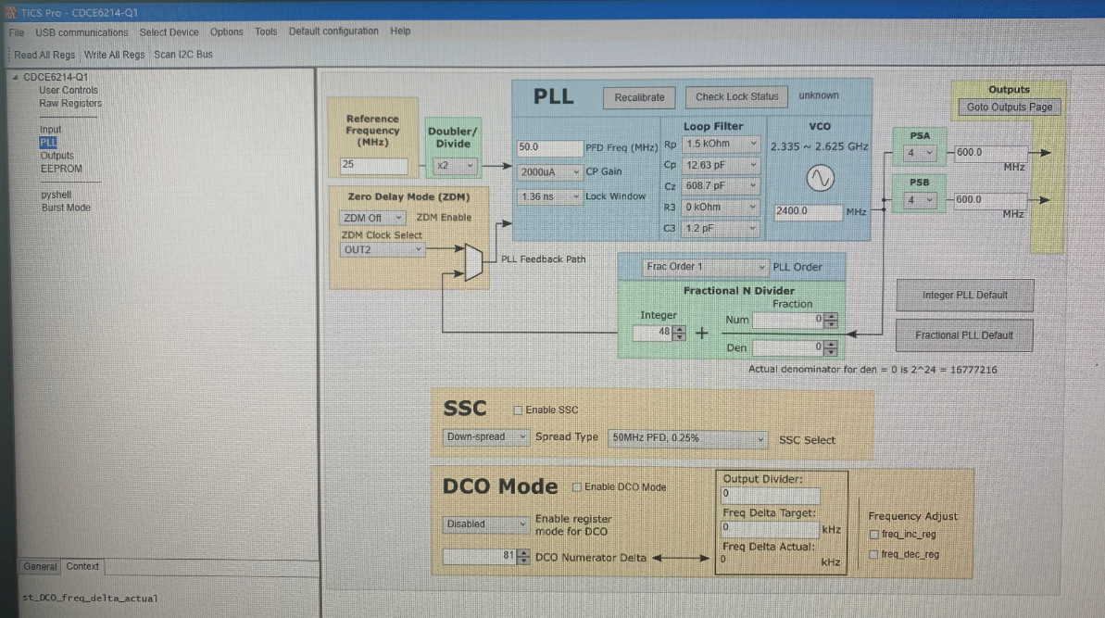Open the PSB divider dropdown
Viewport: 1105px width, 618px height.
[x=921, y=200]
